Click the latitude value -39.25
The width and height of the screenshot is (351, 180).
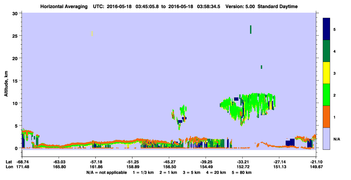[206, 162]
